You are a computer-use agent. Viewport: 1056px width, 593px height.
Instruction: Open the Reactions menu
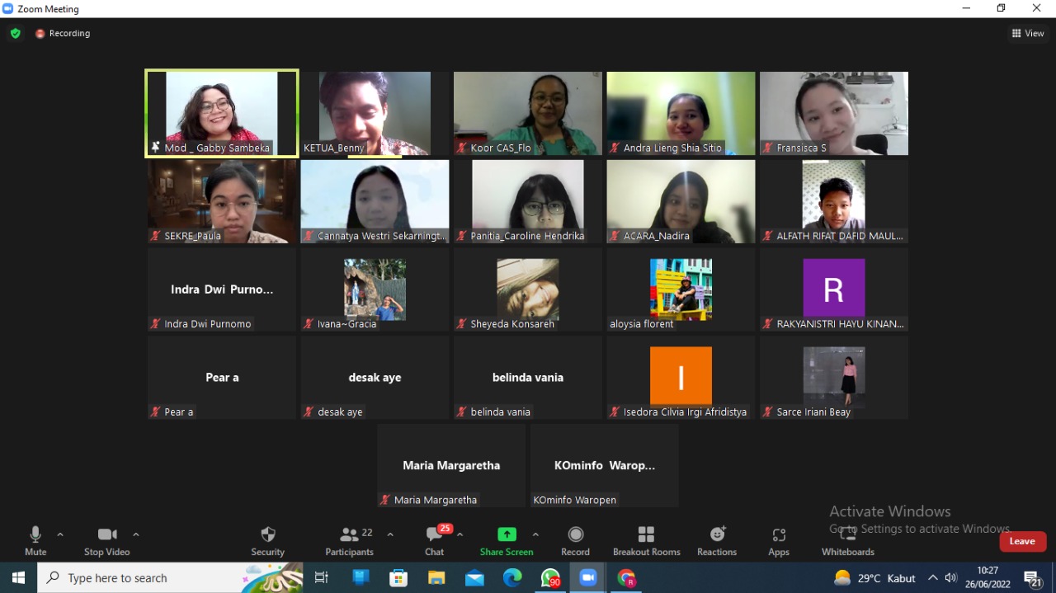click(x=717, y=541)
